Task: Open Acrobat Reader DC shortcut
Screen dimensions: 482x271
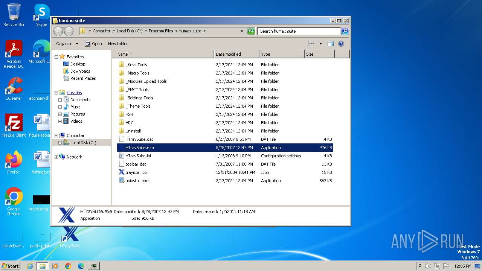Action: tap(14, 55)
